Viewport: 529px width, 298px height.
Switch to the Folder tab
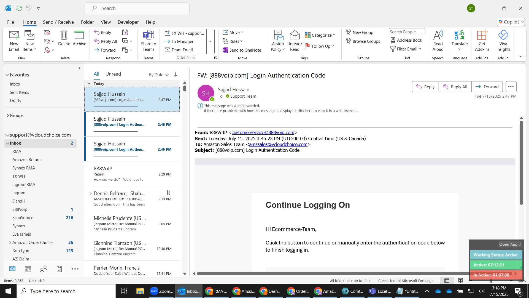pos(87,22)
